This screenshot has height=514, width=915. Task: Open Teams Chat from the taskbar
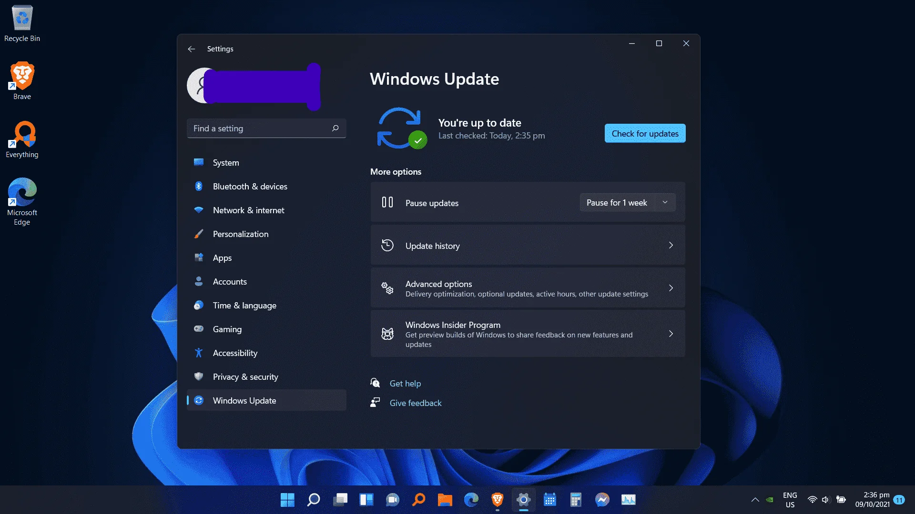pyautogui.click(x=393, y=500)
